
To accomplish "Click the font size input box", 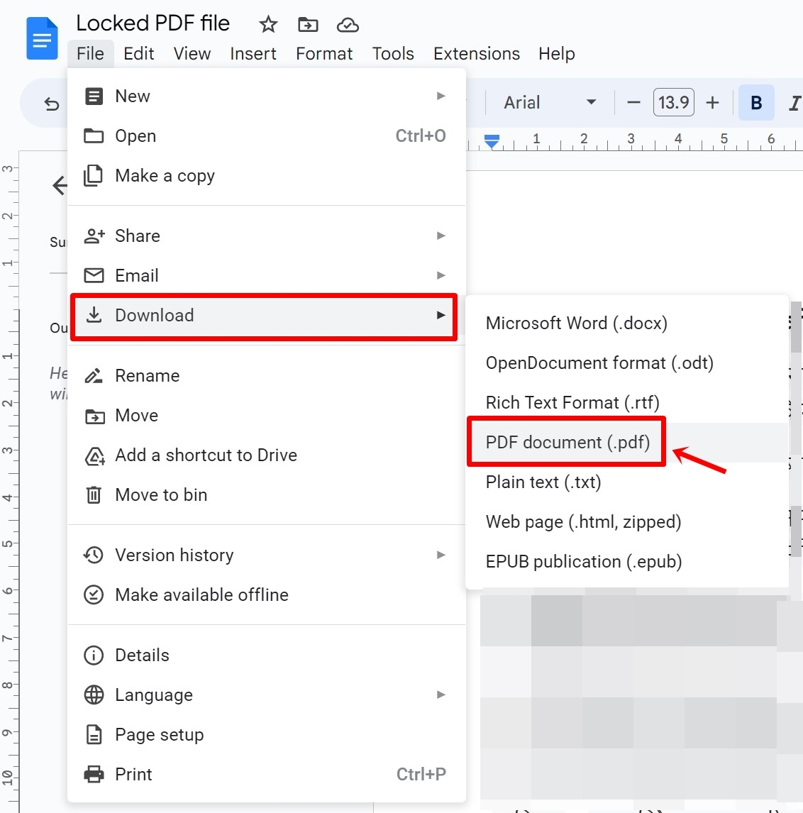I will click(673, 102).
